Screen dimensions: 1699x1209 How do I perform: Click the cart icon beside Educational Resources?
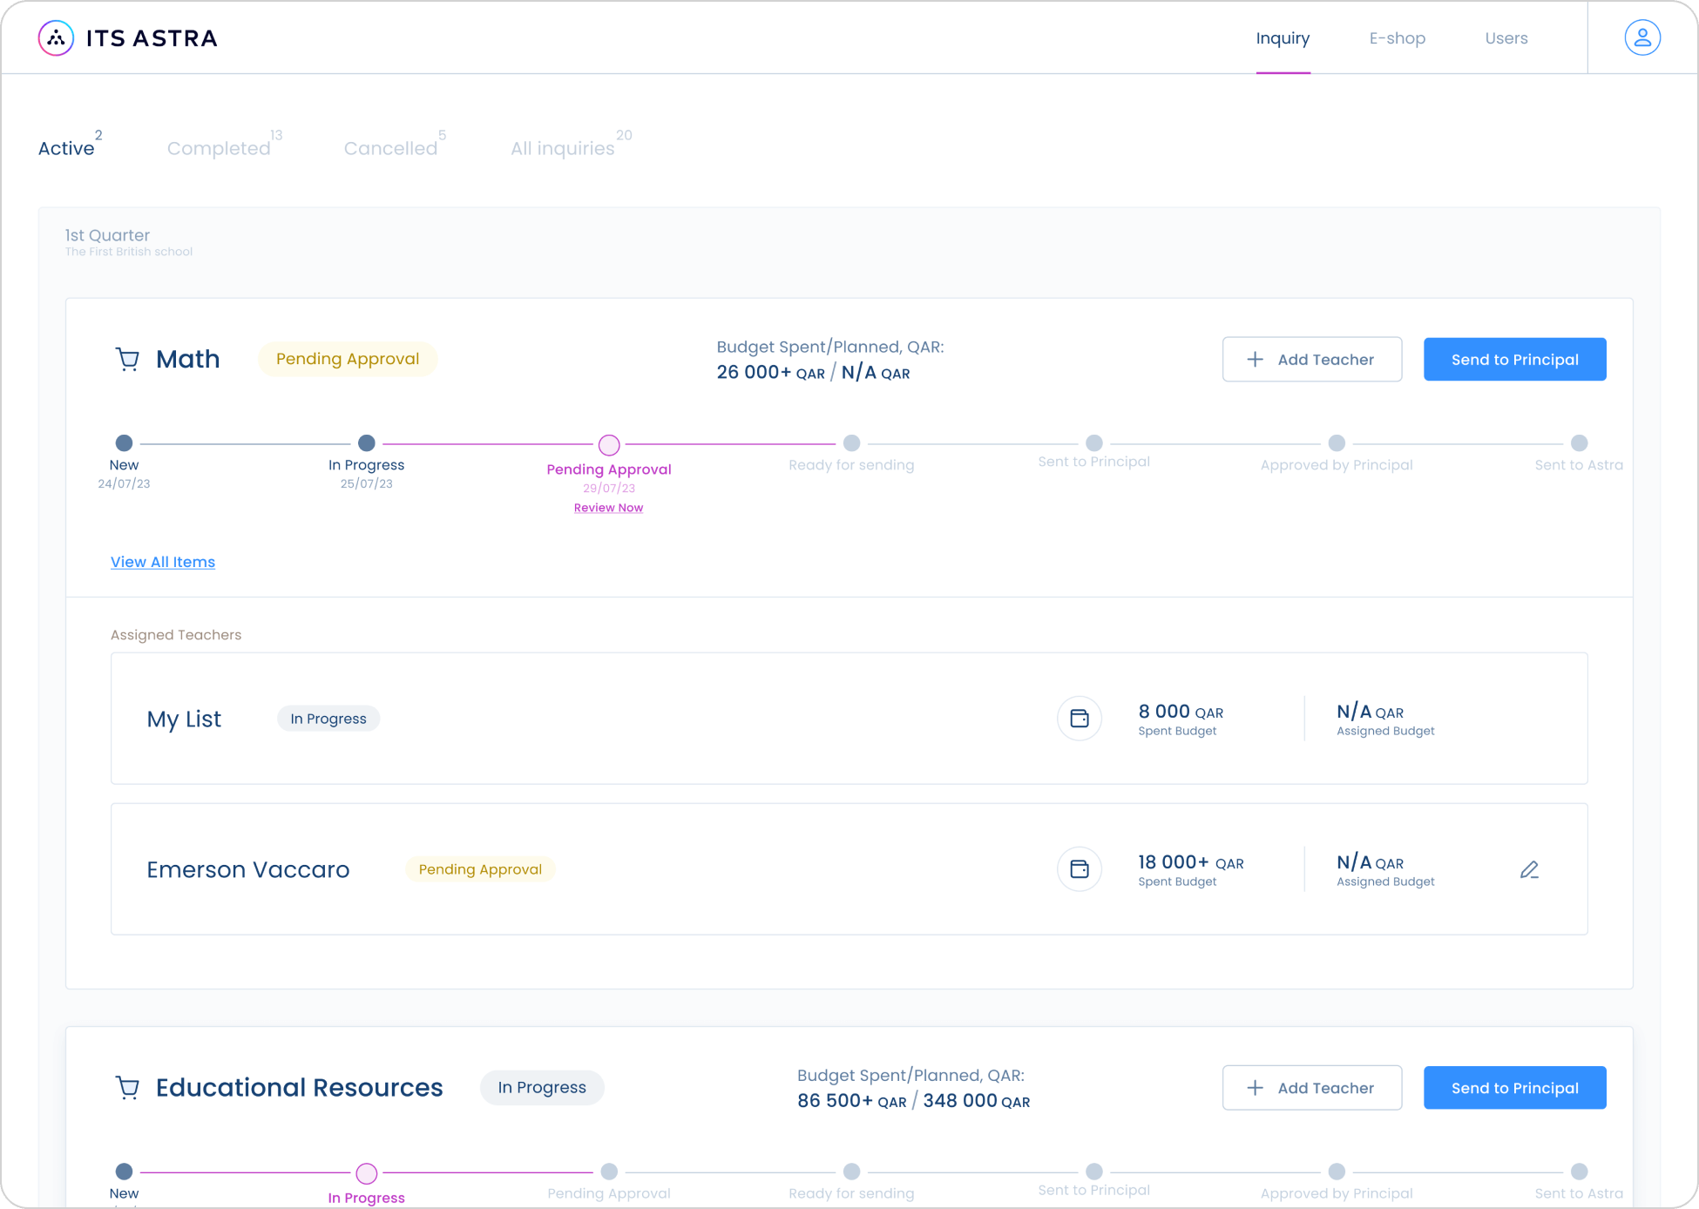[127, 1087]
